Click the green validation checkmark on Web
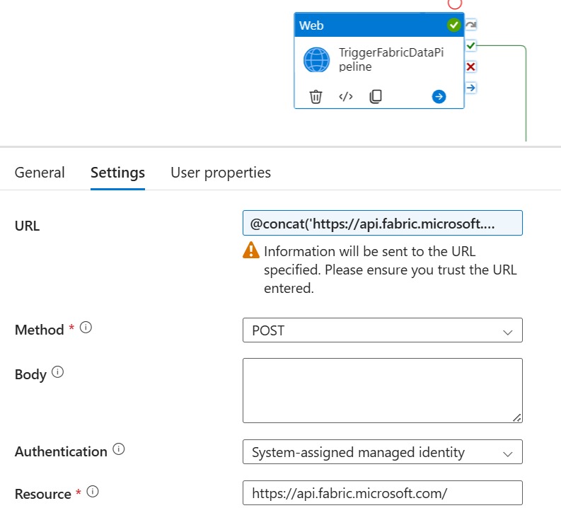561x508 pixels. coord(453,25)
